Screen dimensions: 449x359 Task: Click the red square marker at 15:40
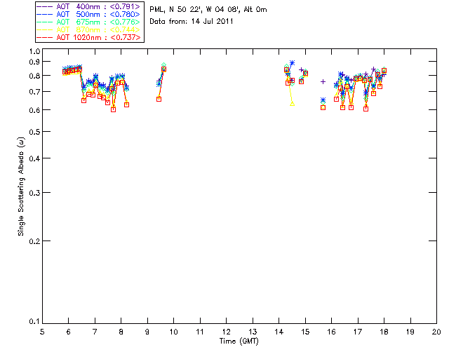point(323,107)
